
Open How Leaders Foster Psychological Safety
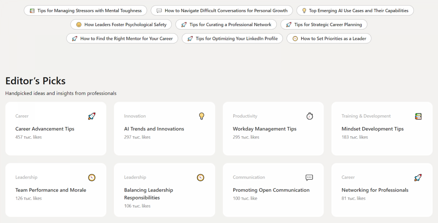(121, 24)
